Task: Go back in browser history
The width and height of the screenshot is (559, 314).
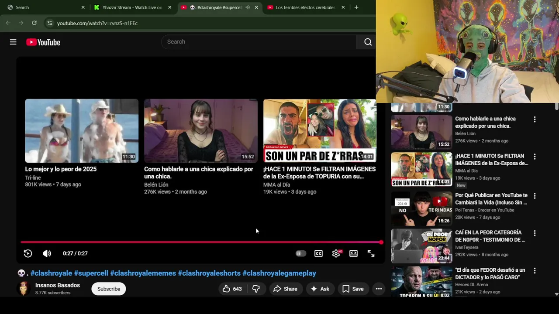Action: (x=8, y=23)
